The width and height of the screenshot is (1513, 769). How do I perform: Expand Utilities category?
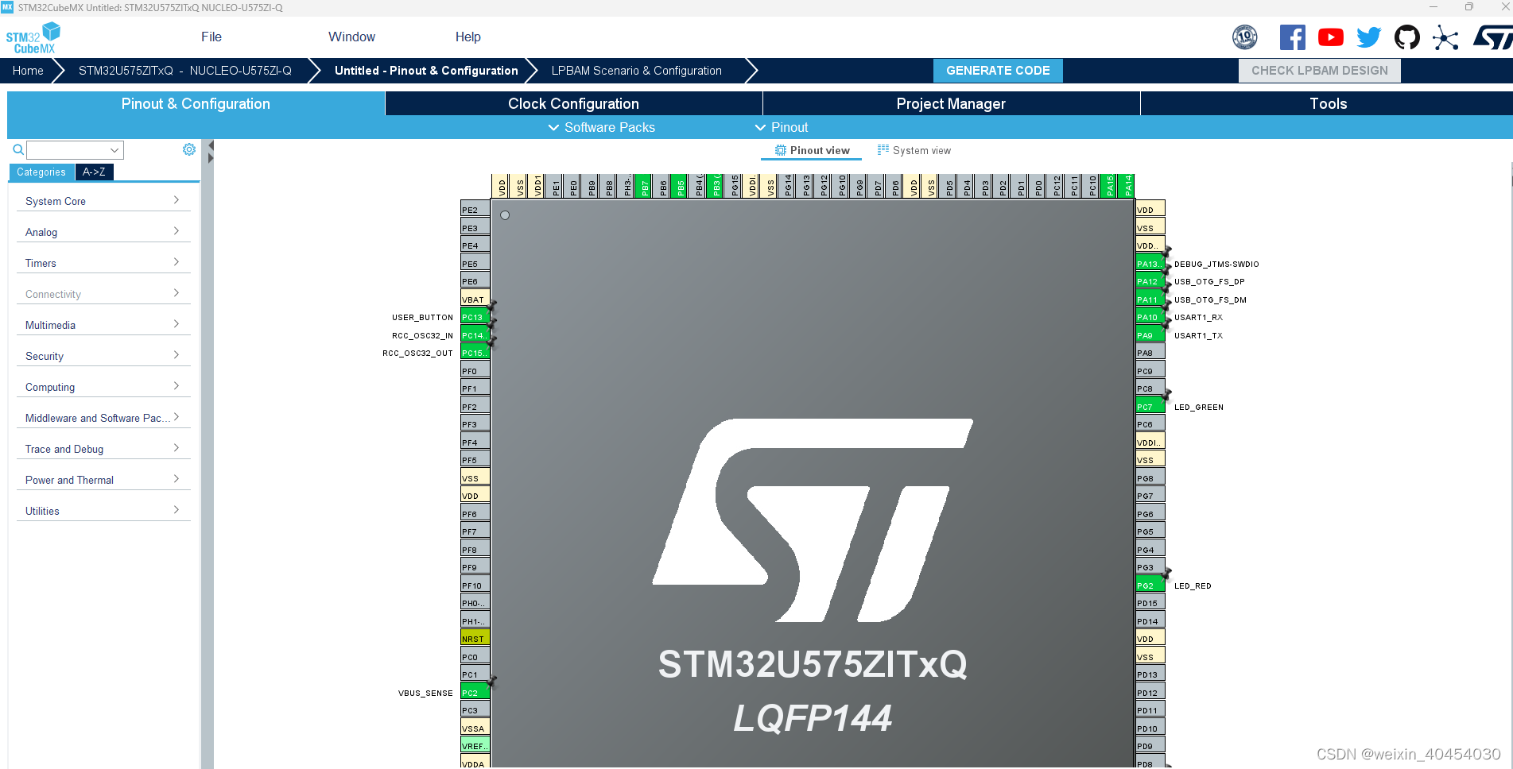coord(103,511)
